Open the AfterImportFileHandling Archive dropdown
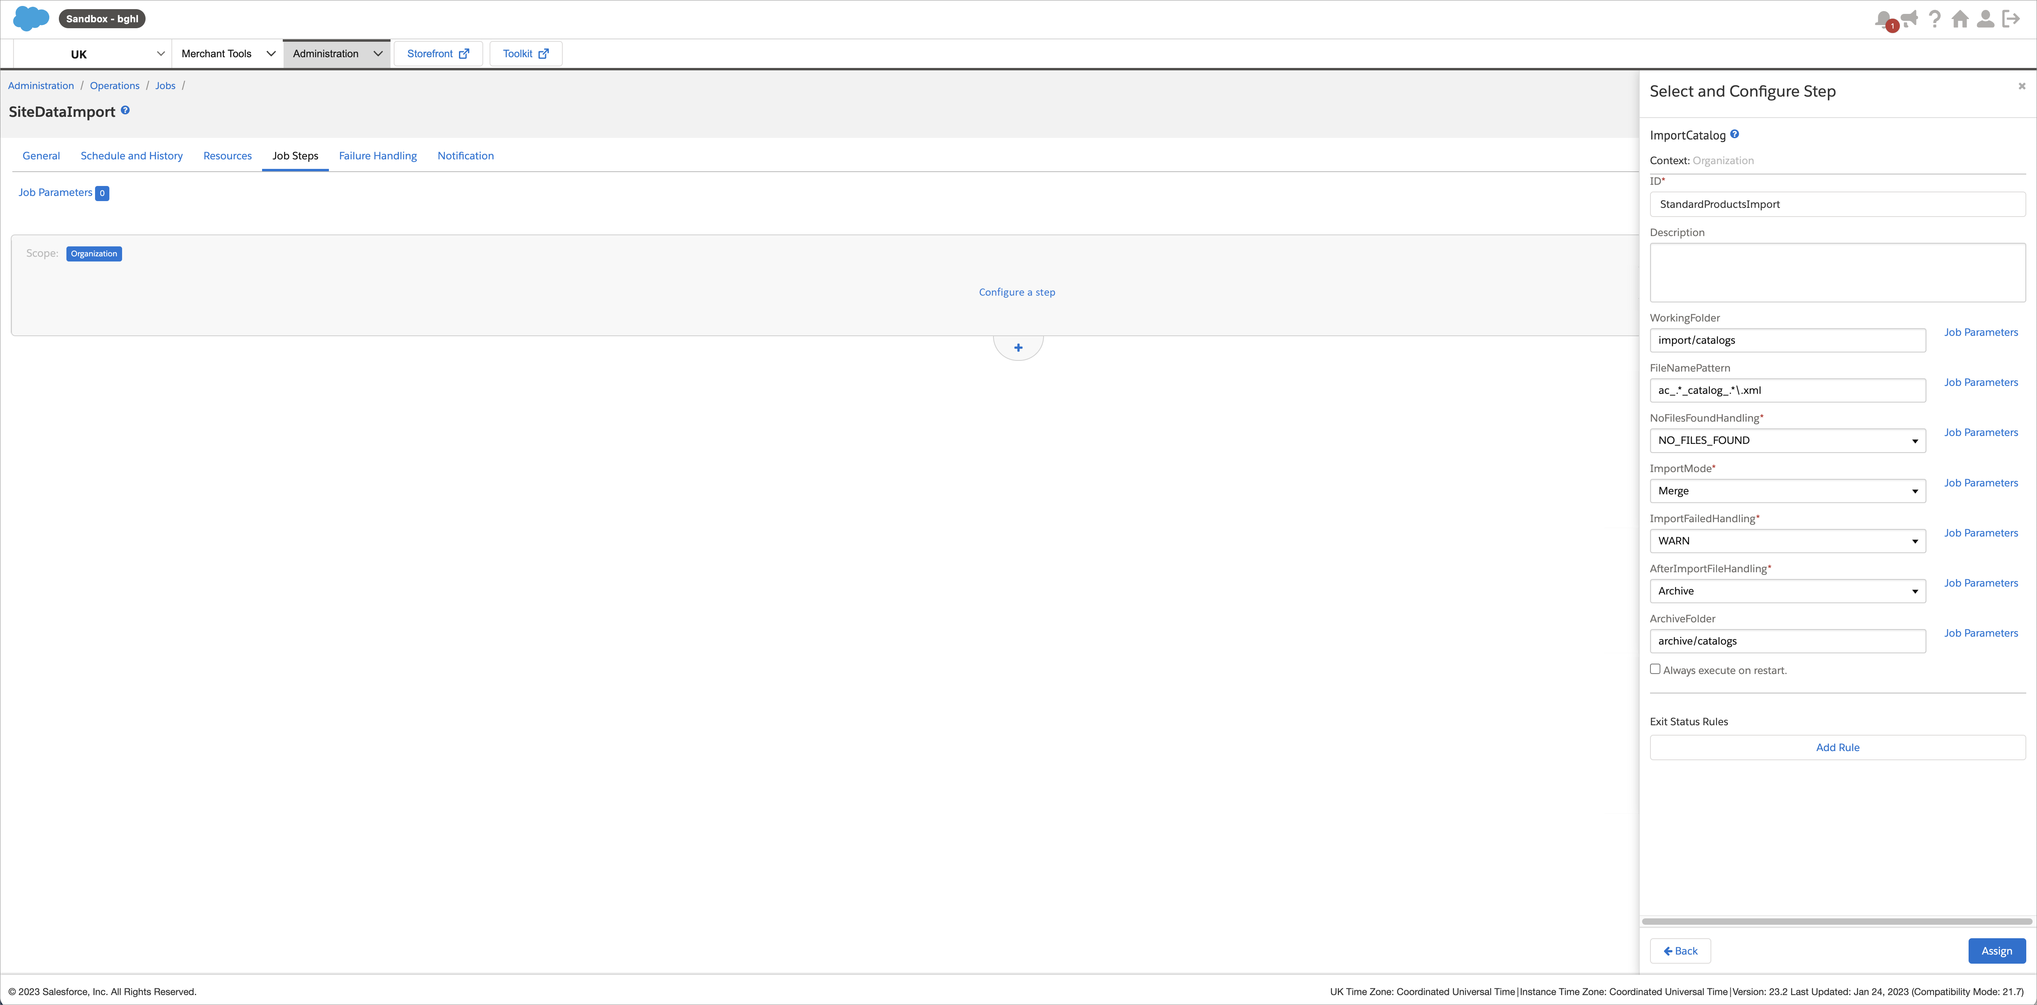Screen dimensions: 2037x1005 pyautogui.click(x=1787, y=591)
